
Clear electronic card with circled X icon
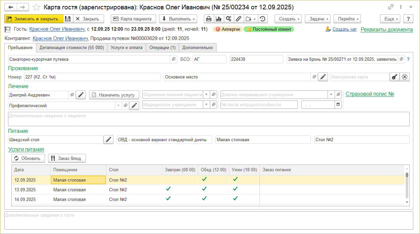(x=405, y=77)
